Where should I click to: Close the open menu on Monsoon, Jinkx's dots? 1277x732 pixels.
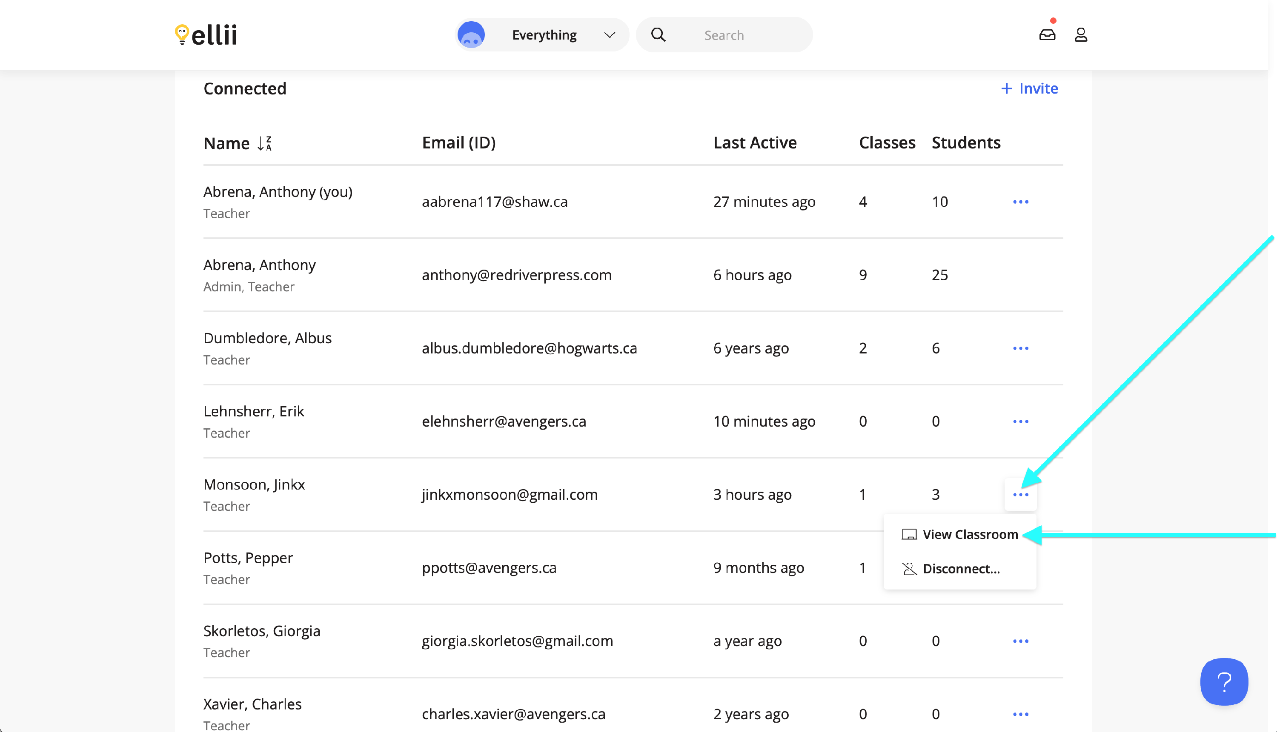[x=1020, y=495]
